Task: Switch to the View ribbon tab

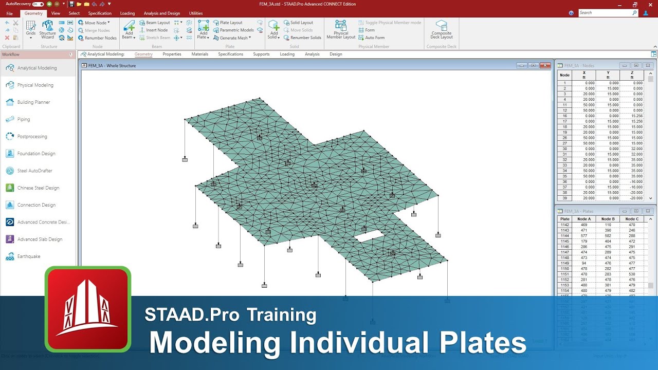Action: pos(56,13)
